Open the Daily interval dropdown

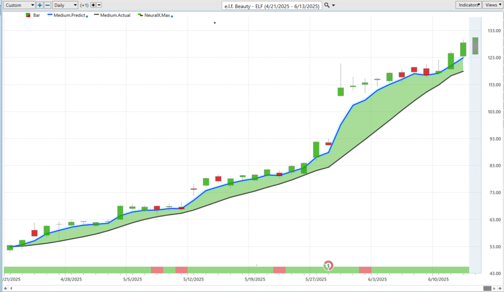pyautogui.click(x=65, y=5)
